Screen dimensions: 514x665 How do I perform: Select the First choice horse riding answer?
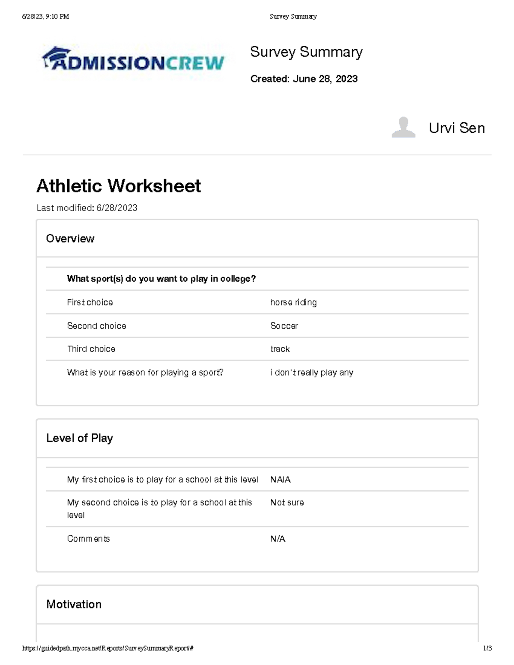point(293,302)
